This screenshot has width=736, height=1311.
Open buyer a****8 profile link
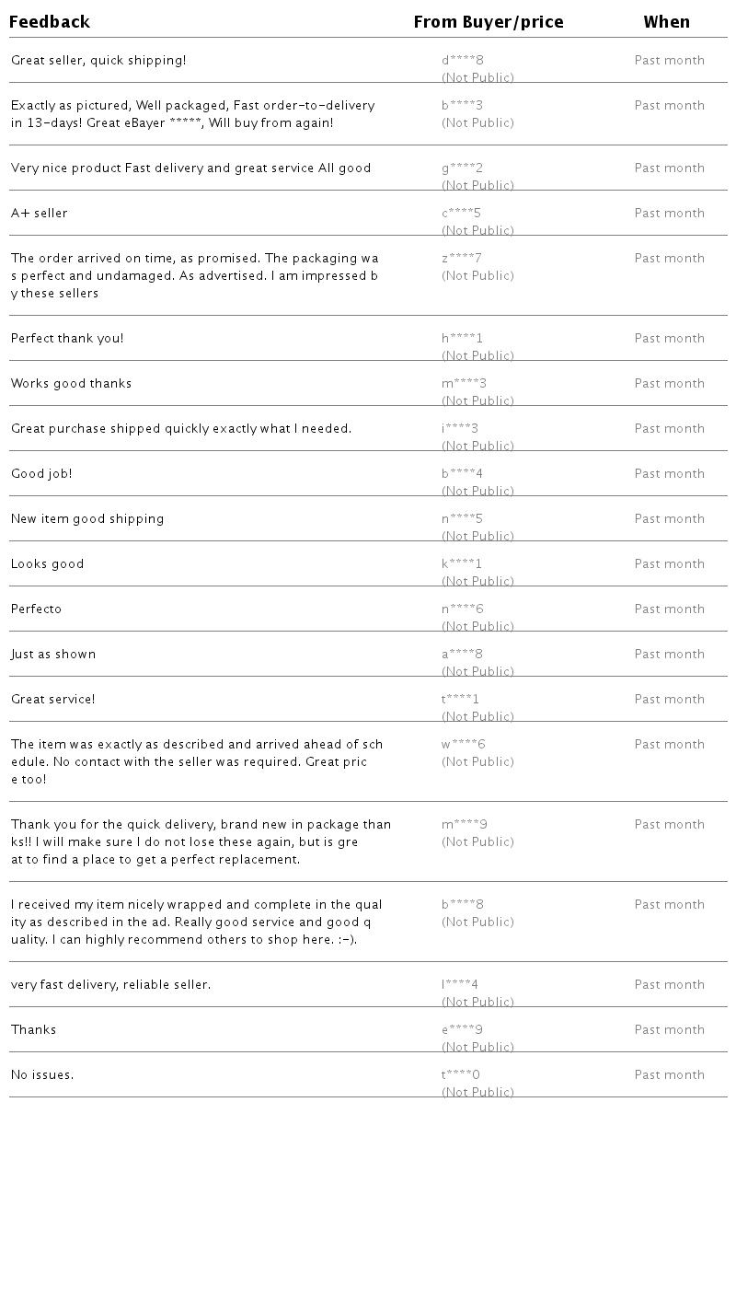[463, 655]
